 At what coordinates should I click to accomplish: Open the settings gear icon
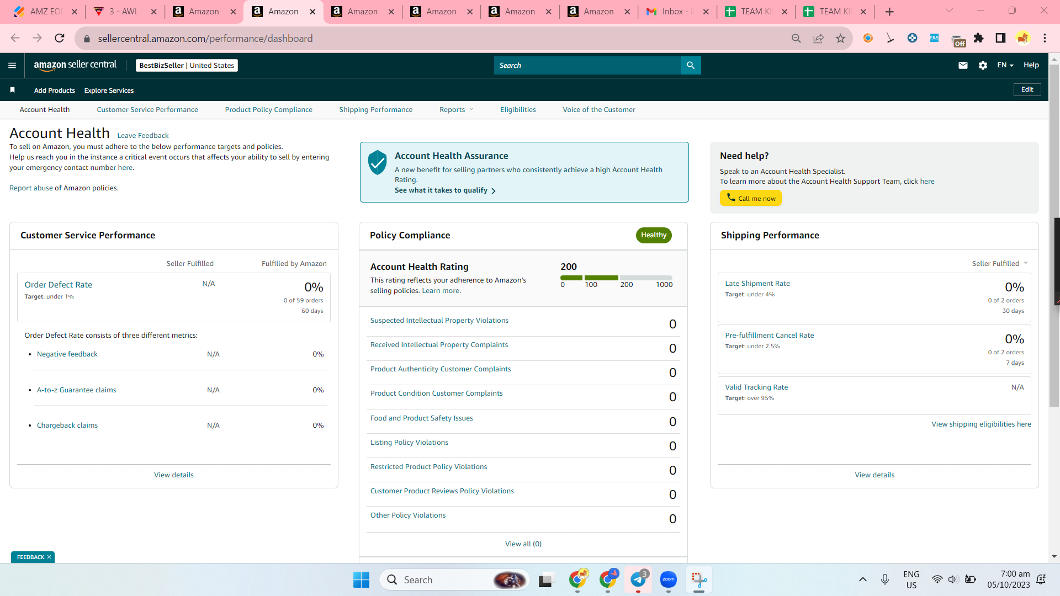983,65
